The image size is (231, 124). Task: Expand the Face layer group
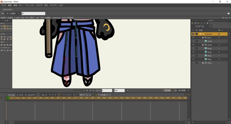(203, 38)
